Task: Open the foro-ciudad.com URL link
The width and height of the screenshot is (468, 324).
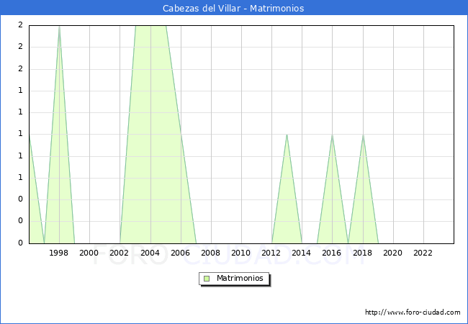Action: (413, 312)
